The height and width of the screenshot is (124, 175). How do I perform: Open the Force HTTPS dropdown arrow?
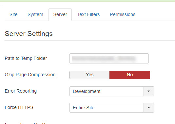(x=149, y=108)
